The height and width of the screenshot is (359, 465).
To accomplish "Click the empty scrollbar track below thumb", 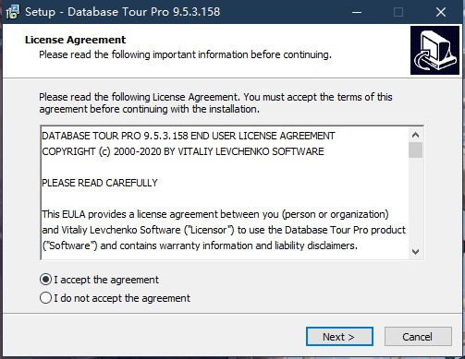I will [415, 201].
